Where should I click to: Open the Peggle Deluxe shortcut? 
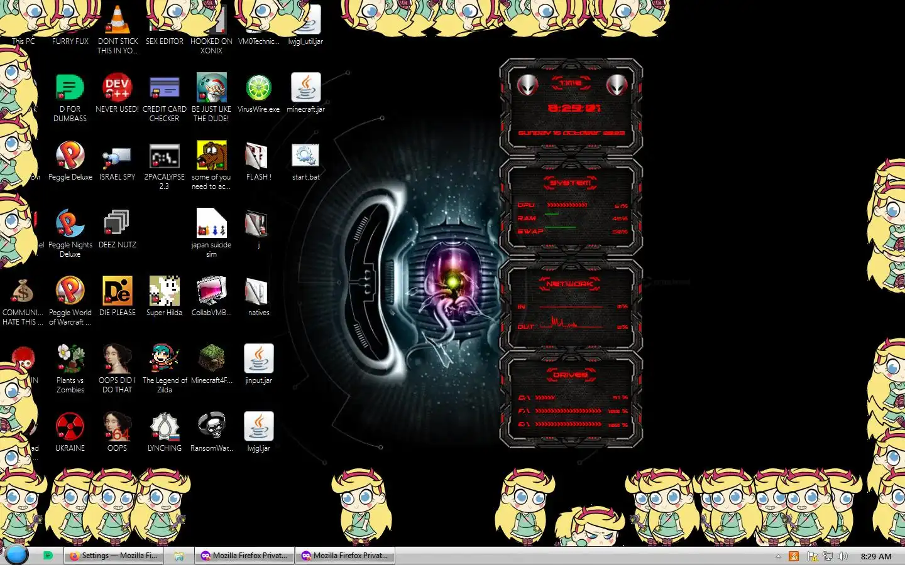click(x=70, y=161)
